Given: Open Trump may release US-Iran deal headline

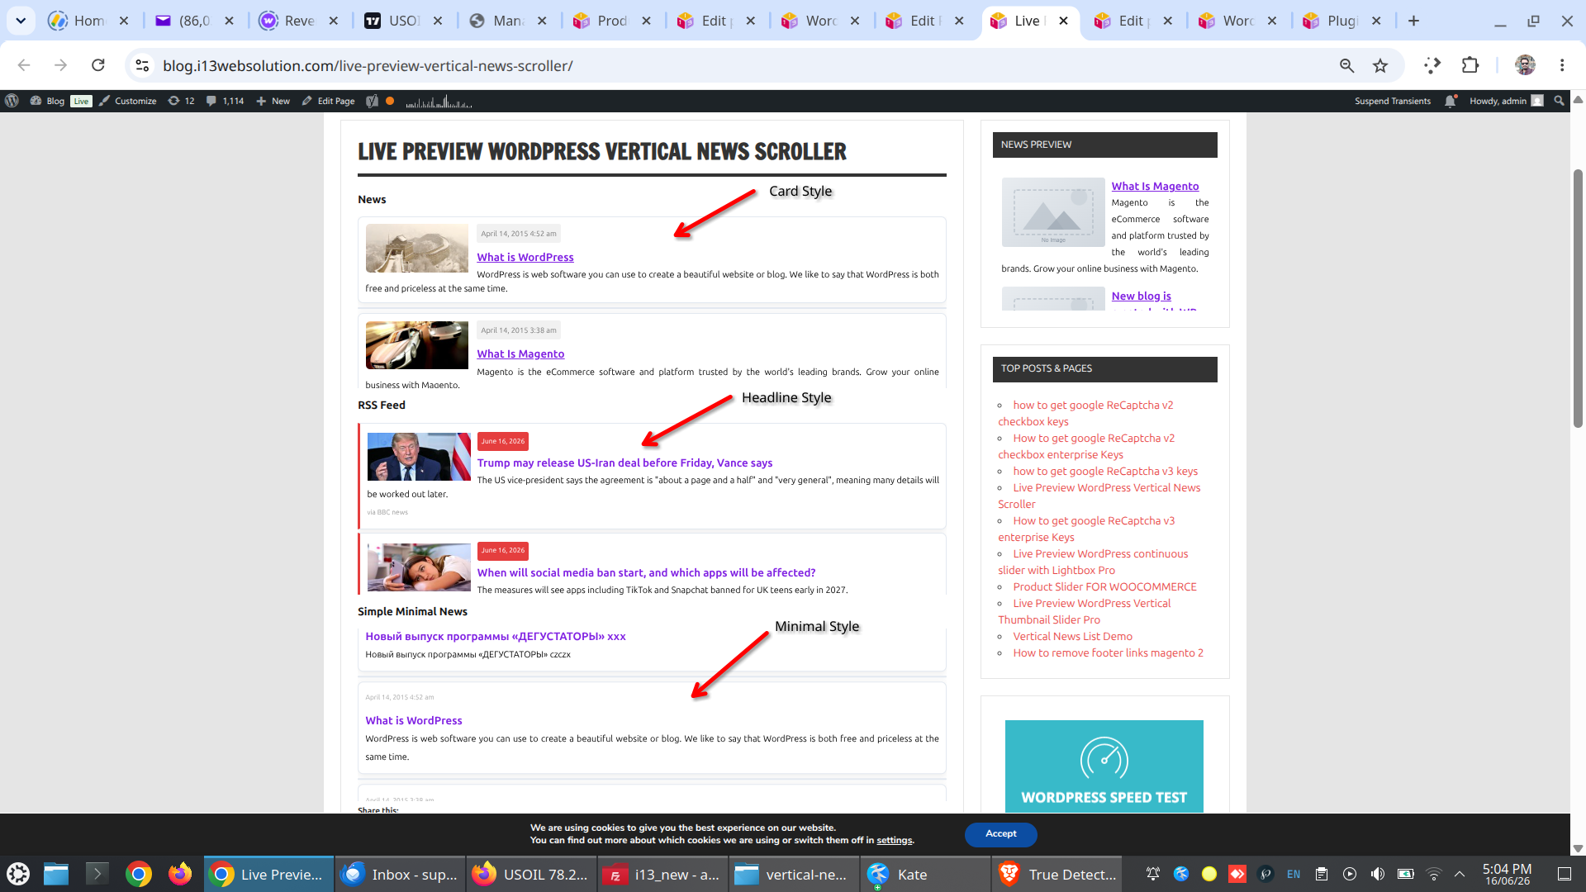Looking at the screenshot, I should (624, 463).
